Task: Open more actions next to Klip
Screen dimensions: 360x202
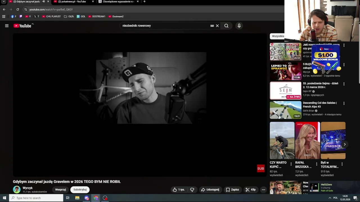Action: [x=264, y=190]
